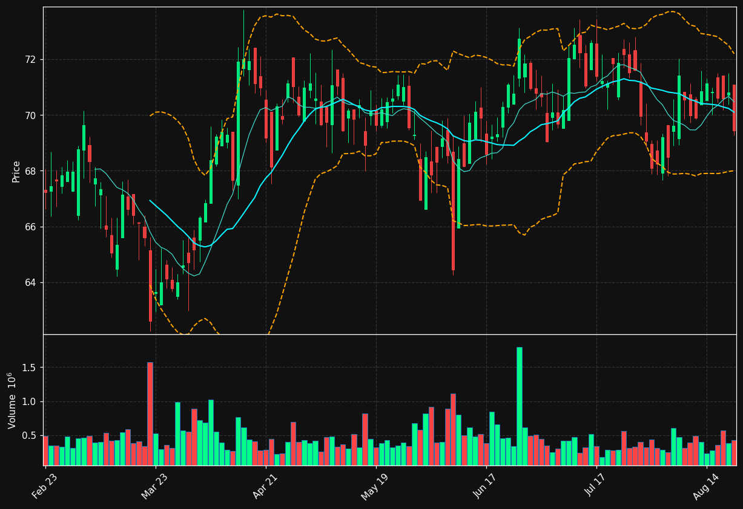
Task: Click the 1.5 volume axis tick
Action: click(30, 368)
